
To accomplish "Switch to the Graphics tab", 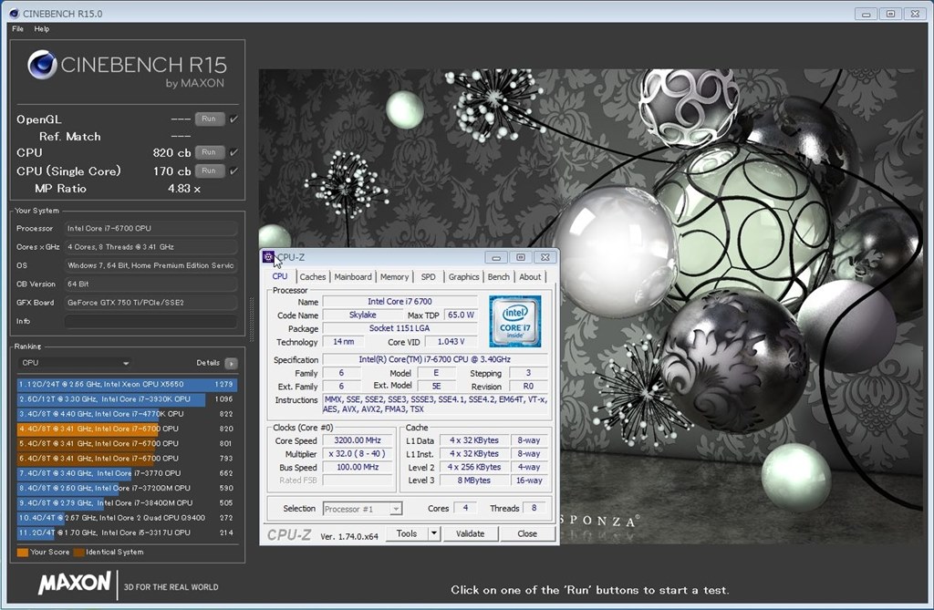I will (463, 277).
